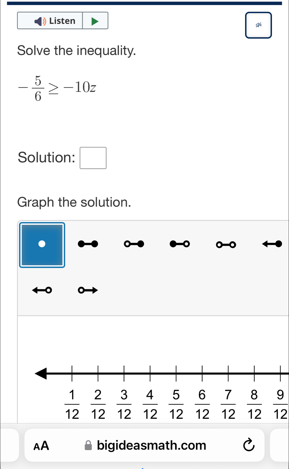289x469 pixels.
Task: Click the padlock icon in the address bar
Action: click(x=88, y=445)
